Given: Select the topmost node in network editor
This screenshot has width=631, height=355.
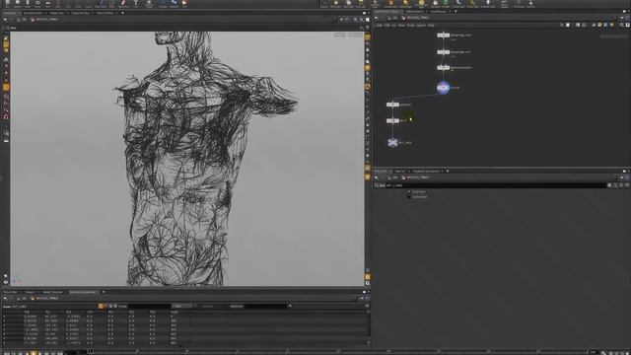Looking at the screenshot, I should coord(443,35).
